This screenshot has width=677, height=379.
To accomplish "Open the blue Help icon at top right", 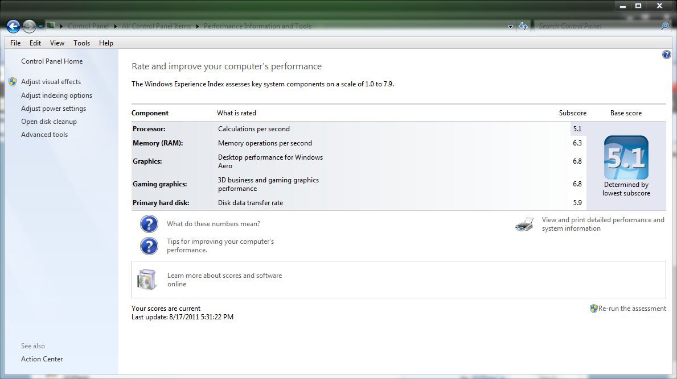I will click(x=667, y=55).
